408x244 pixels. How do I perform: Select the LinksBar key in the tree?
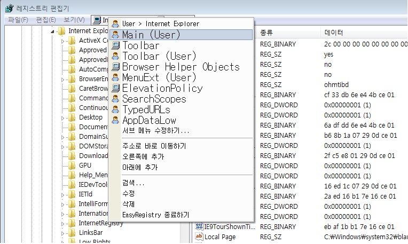91,233
